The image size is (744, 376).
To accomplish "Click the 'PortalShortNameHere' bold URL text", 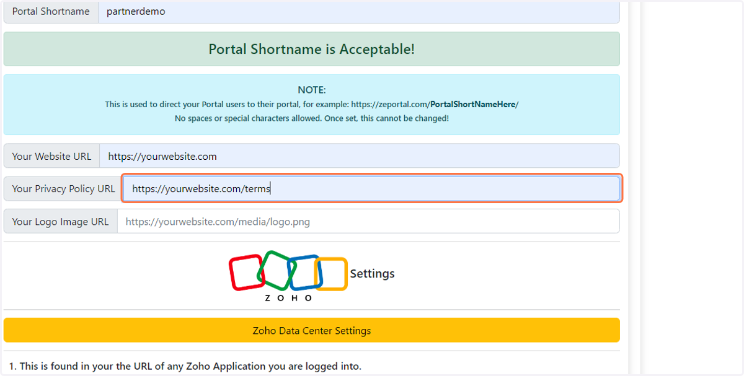I will [473, 104].
